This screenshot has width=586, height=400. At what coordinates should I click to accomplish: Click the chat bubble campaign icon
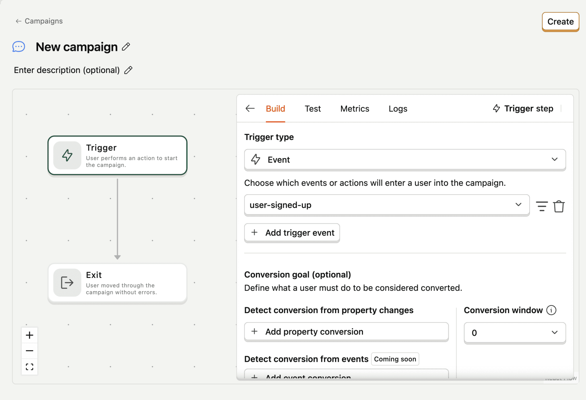19,47
